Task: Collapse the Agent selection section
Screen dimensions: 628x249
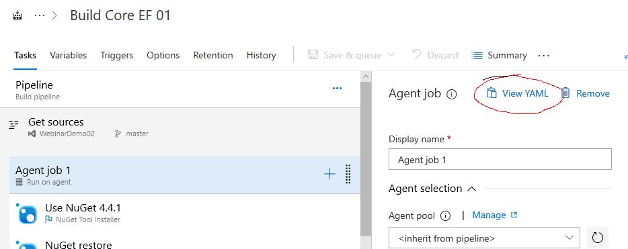Action: point(472,189)
